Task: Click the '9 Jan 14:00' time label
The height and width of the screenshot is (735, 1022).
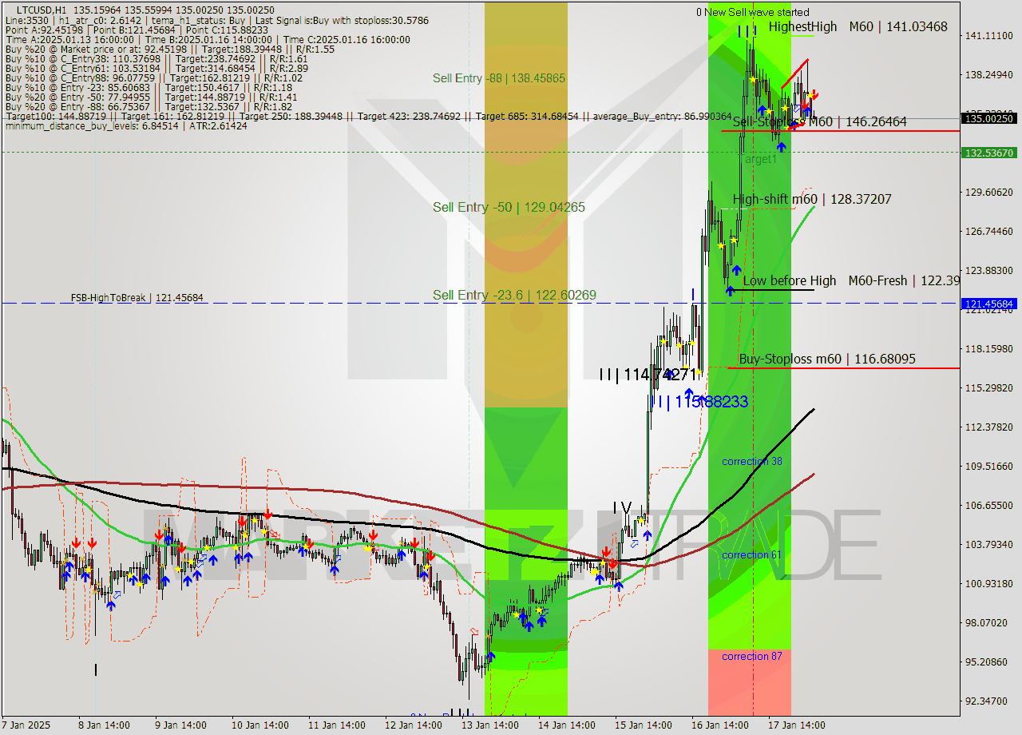Action: click(181, 725)
